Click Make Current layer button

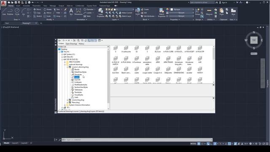[x=126, y=13]
